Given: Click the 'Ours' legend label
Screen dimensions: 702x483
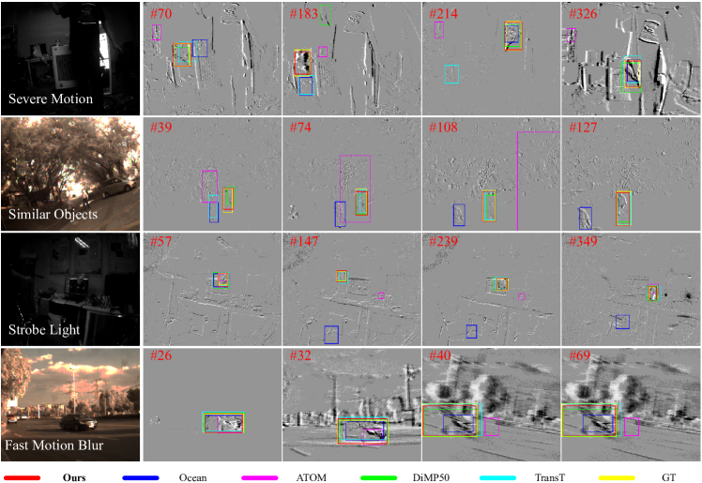Looking at the screenshot, I should tap(74, 477).
